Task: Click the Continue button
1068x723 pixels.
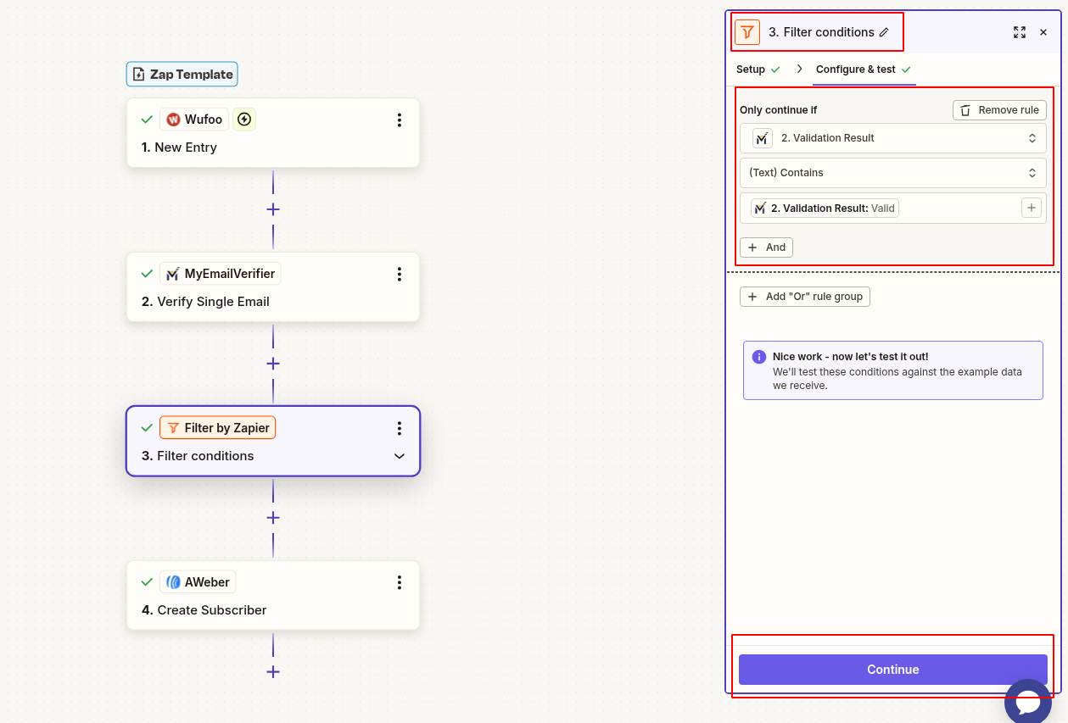Action: point(892,669)
